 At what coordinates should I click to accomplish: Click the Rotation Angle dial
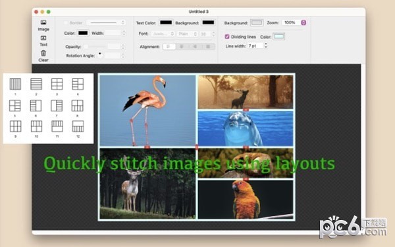click(100, 55)
